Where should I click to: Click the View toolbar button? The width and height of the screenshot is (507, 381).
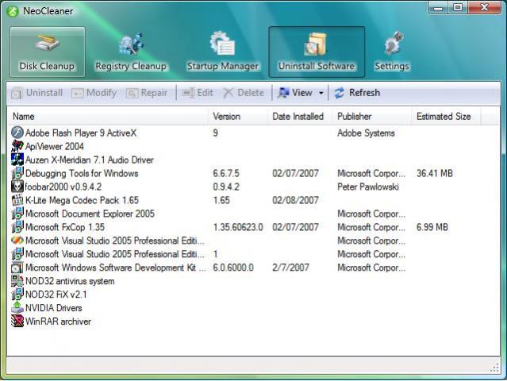coord(295,93)
